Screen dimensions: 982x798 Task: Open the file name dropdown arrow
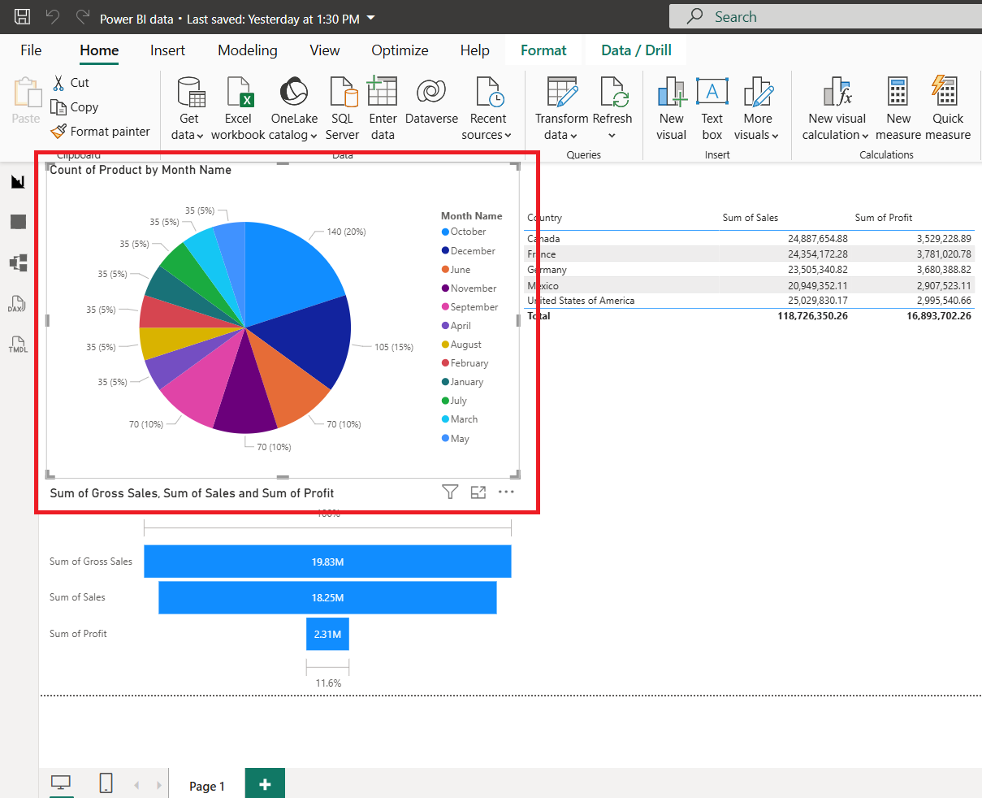pyautogui.click(x=371, y=18)
